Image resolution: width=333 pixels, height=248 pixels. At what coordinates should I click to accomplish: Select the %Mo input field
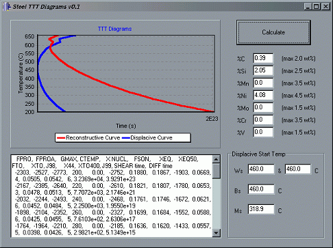click(x=263, y=107)
